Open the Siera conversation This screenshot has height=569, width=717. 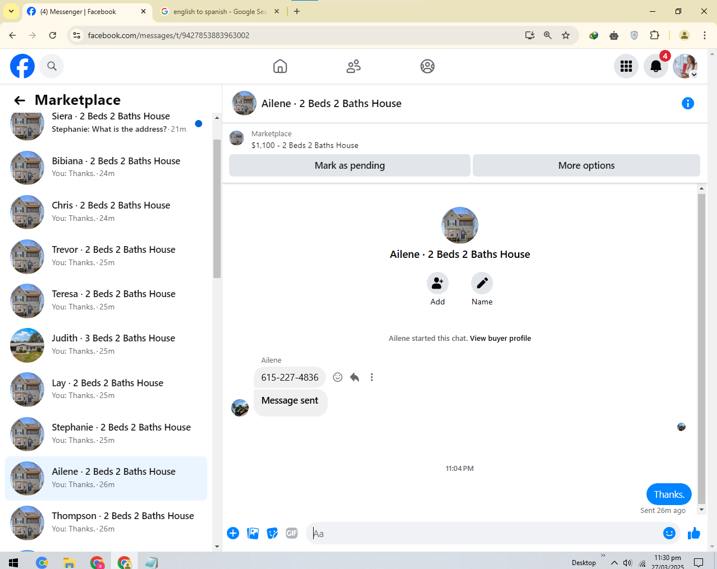coord(106,123)
